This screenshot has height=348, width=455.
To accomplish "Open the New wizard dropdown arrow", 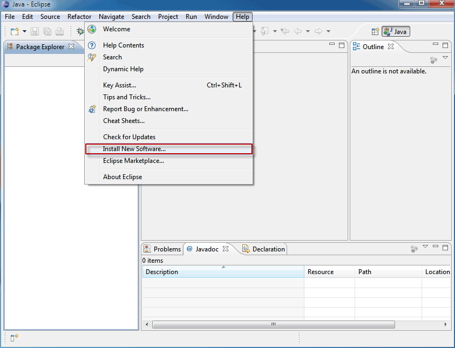I will [24, 31].
